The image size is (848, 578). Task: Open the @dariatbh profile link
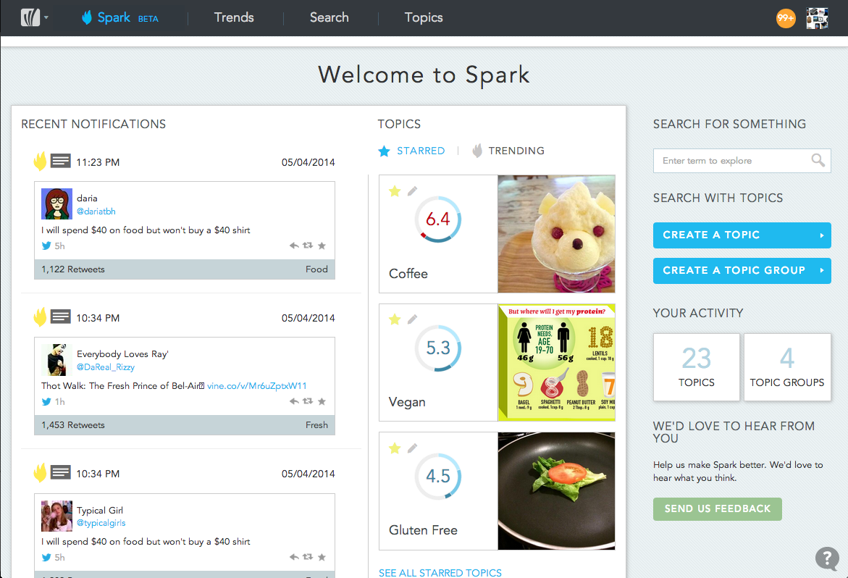(x=96, y=211)
